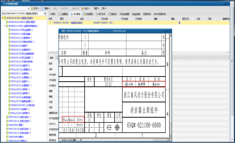
Task: Switch to the 工艺路线 tab
Action: pyautogui.click(x=112, y=14)
